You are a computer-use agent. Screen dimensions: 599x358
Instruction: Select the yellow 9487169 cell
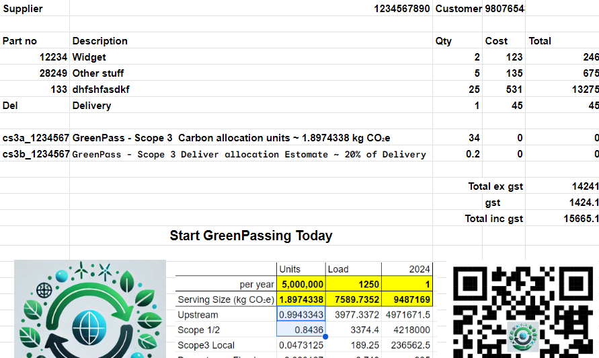coord(407,299)
